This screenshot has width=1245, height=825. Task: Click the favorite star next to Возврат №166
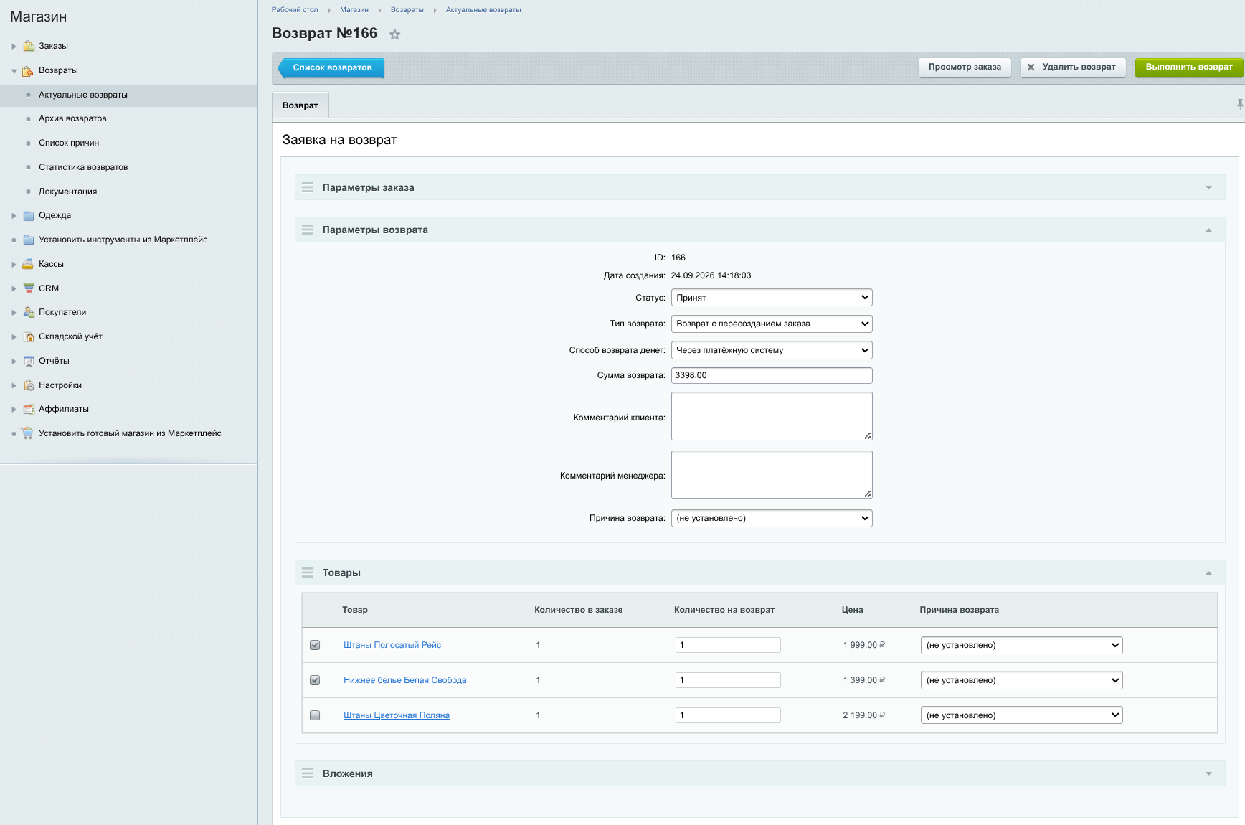pyautogui.click(x=394, y=34)
